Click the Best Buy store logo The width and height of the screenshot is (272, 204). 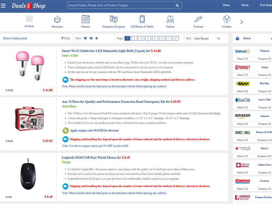(x=243, y=84)
